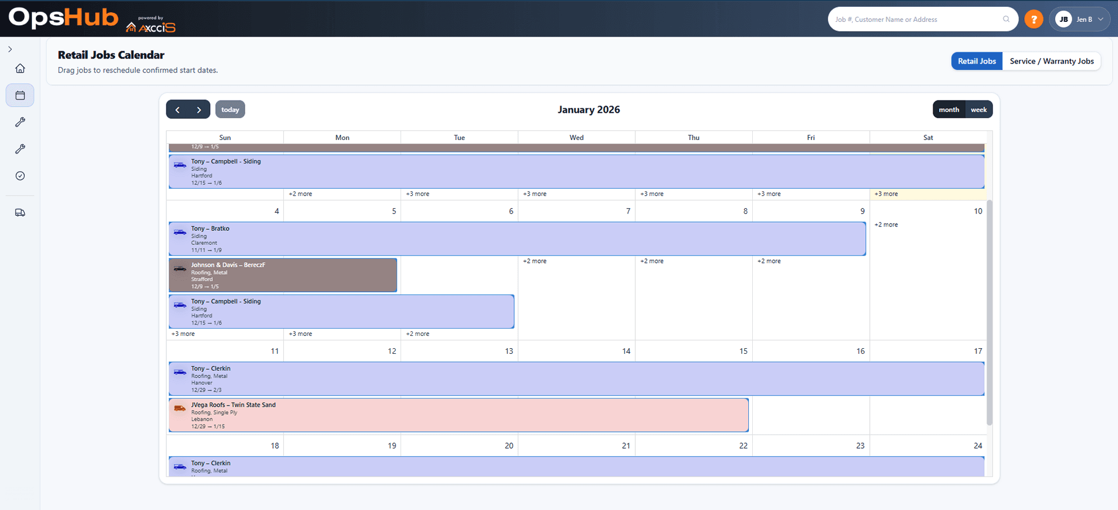Open the delivery truck section in the sidebar
Viewport: 1118px width, 510px height.
(20, 212)
